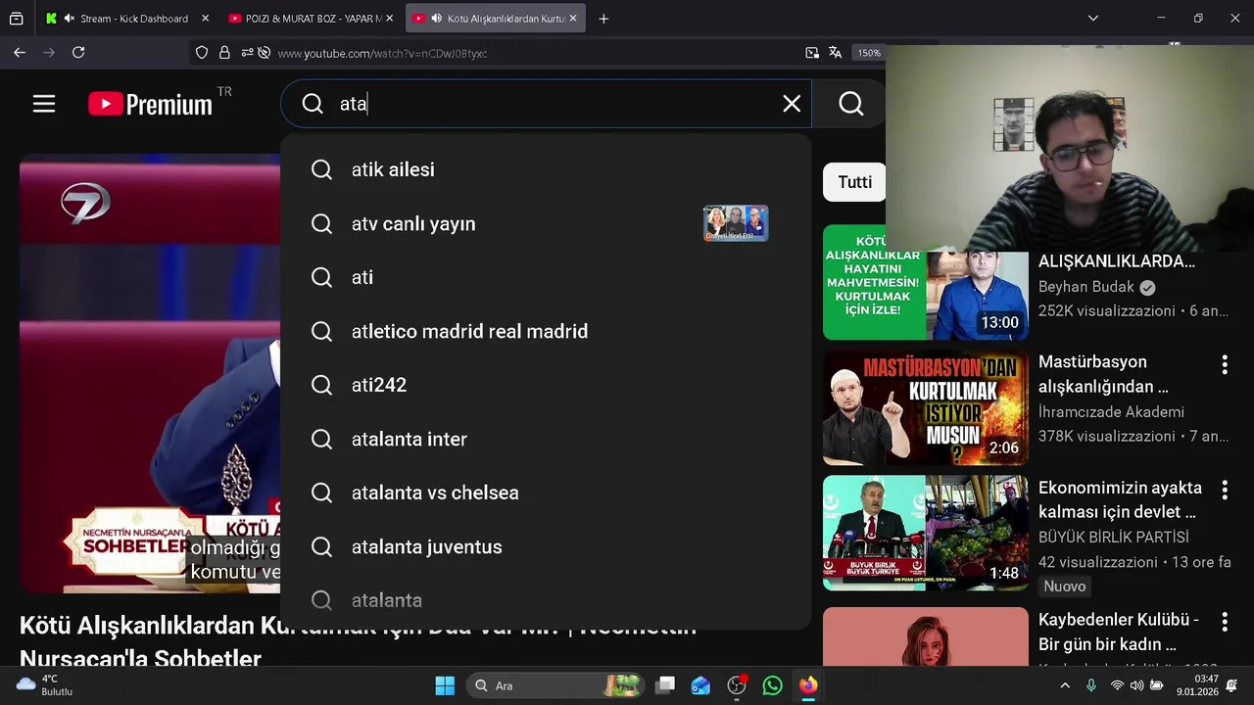This screenshot has height=705, width=1254.
Task: Open the weather widget showing 4°C Bulutlu
Action: [45, 684]
